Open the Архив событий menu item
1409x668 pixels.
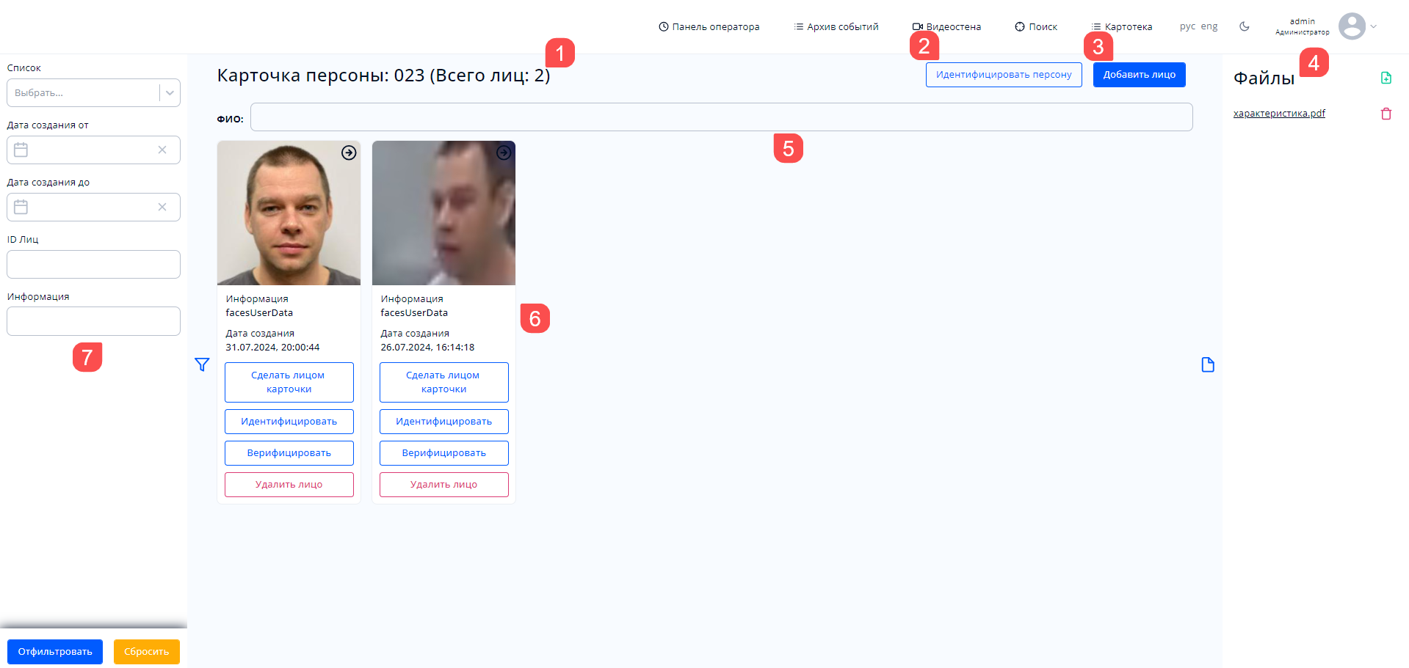836,26
